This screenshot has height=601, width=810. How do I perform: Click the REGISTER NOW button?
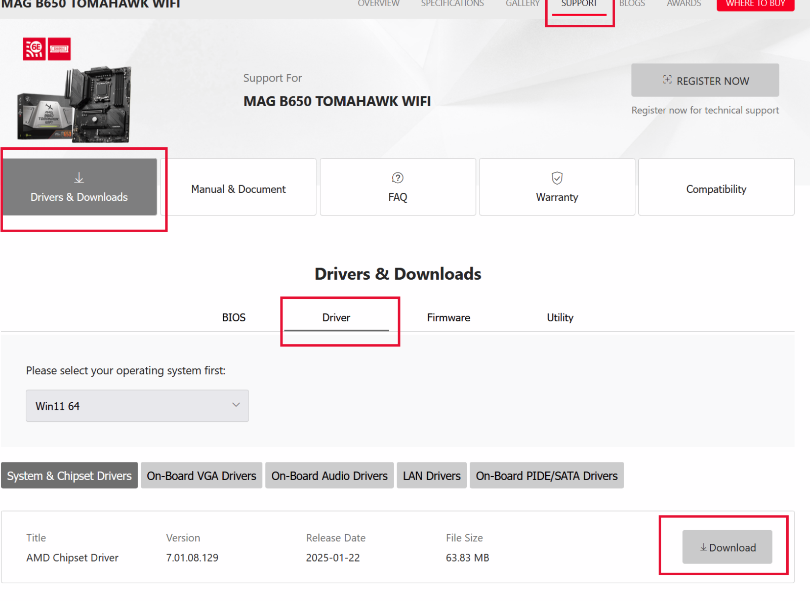(x=705, y=80)
